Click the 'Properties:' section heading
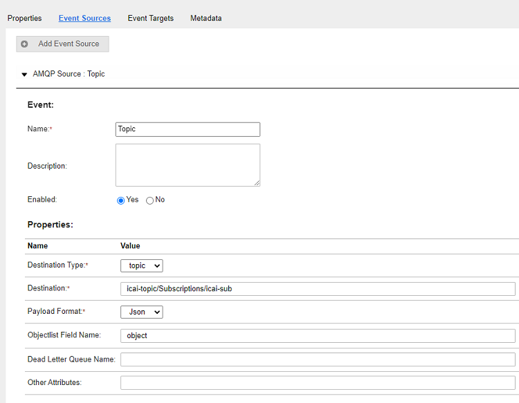The image size is (519, 403). [x=51, y=225]
